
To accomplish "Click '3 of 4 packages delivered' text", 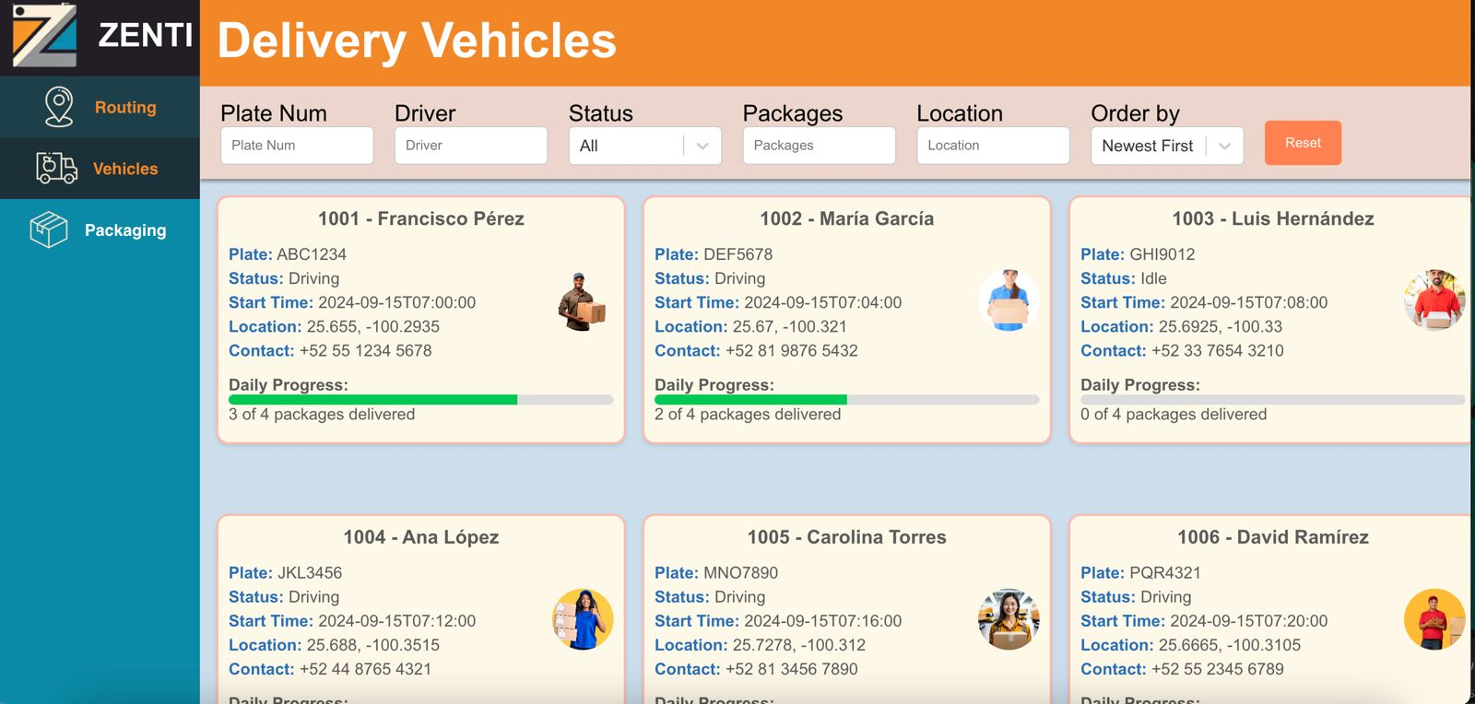I will [x=322, y=415].
